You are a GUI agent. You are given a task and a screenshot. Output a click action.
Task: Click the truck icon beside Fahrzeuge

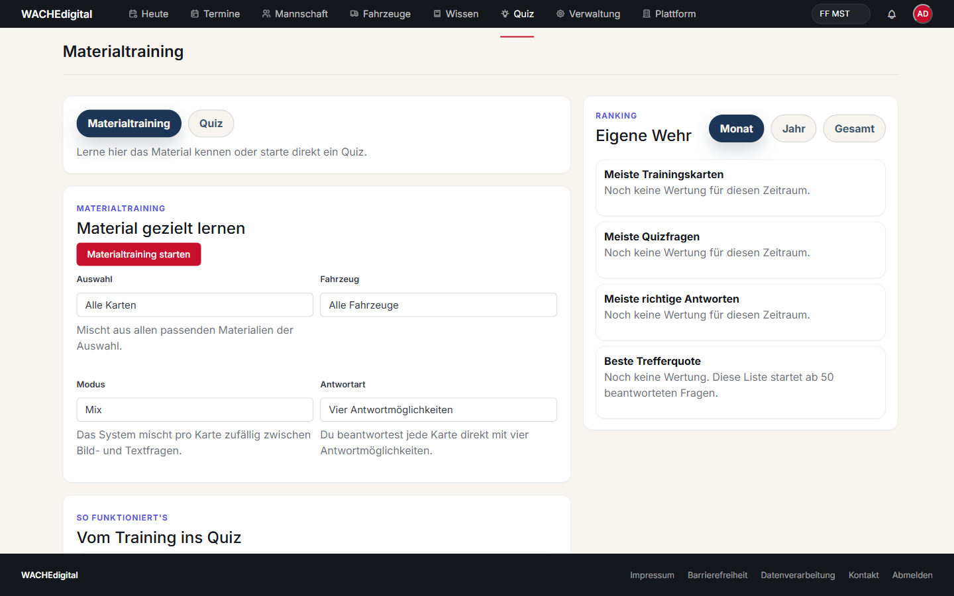pos(354,14)
